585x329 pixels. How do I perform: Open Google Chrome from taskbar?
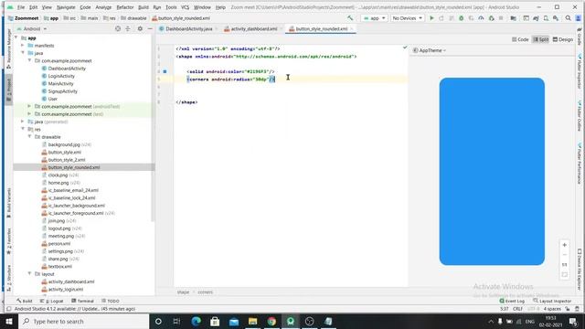(271, 321)
